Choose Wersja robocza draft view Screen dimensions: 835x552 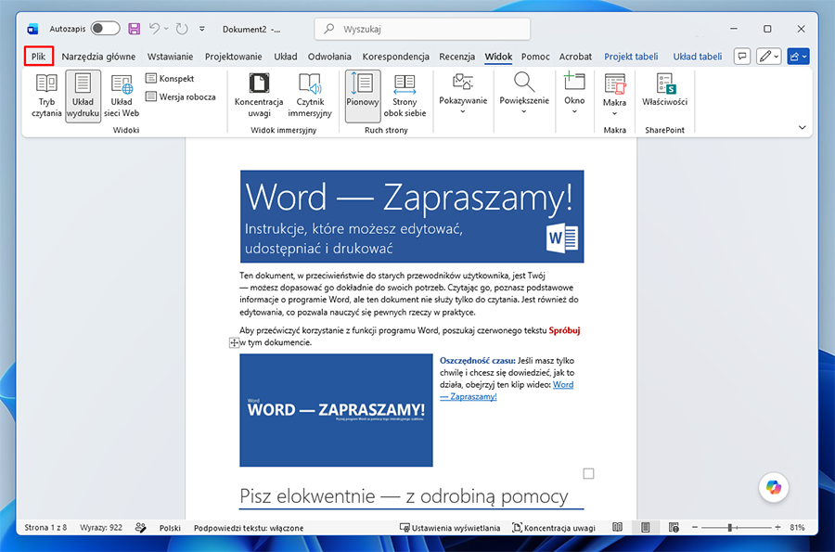pyautogui.click(x=181, y=96)
